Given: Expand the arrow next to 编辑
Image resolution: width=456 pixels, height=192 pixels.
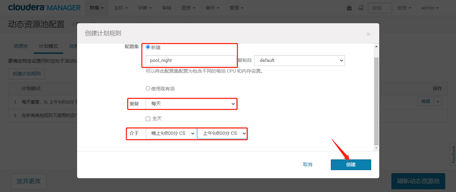Looking at the screenshot, I should click(438, 102).
